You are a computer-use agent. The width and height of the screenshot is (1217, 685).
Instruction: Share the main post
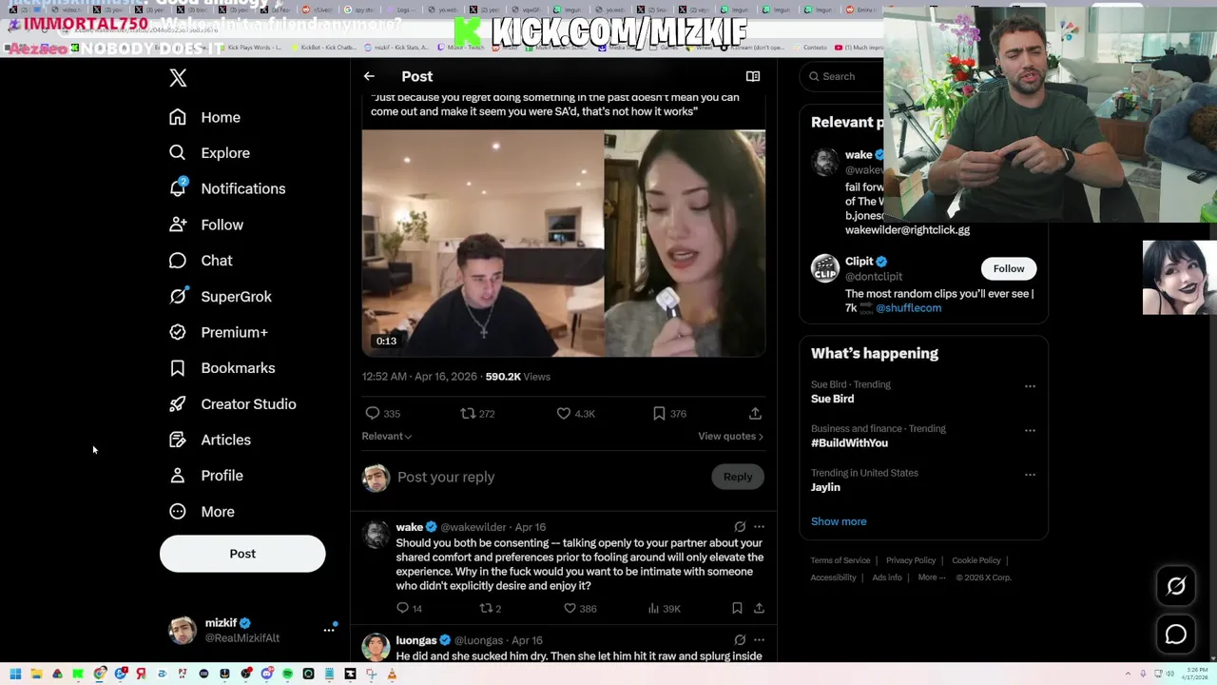point(755,414)
